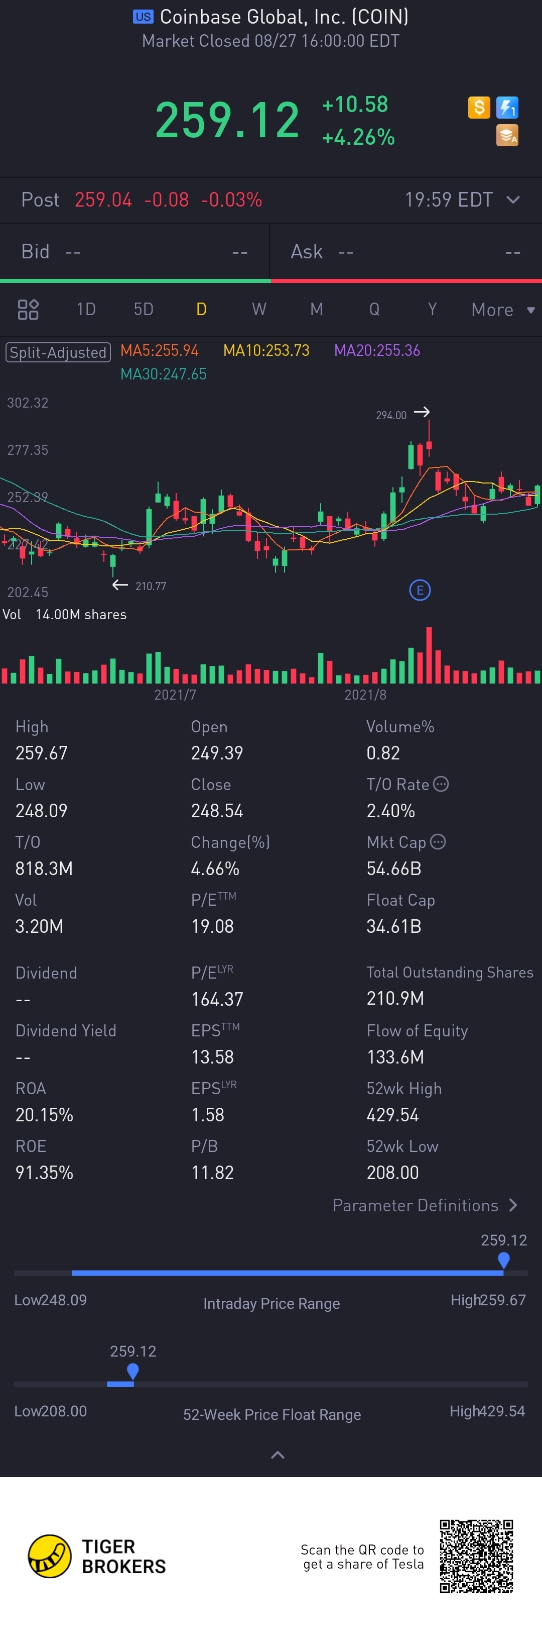This screenshot has width=542, height=1636.
Task: Collapse the stock details panel
Action: click(x=277, y=1455)
